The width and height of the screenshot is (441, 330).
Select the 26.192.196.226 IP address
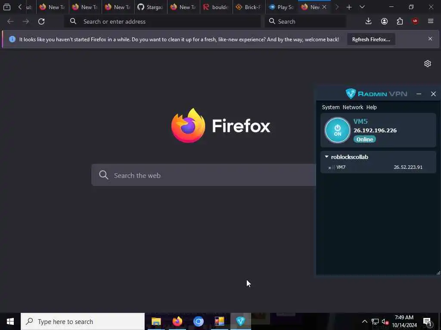[375, 131]
